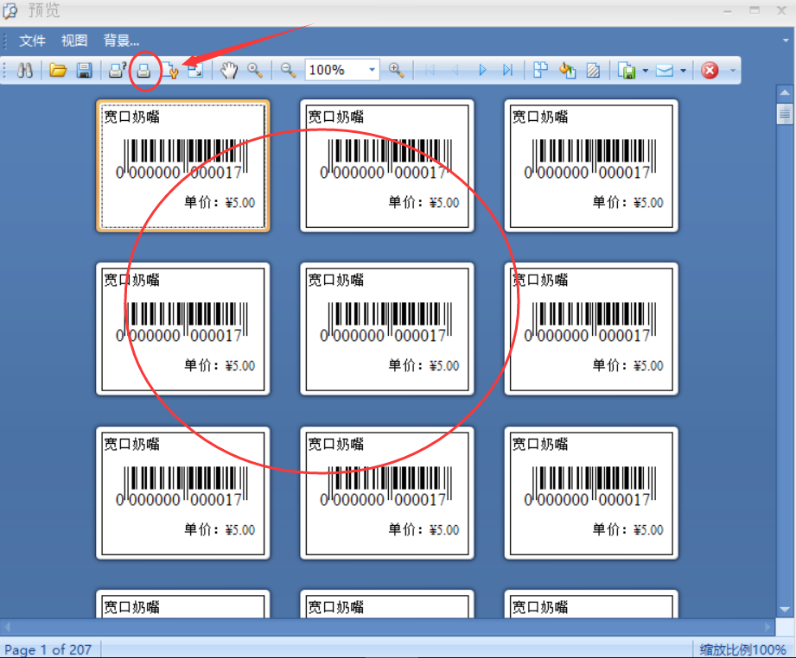
Task: Expand the 100% zoom level dropdown
Action: pyautogui.click(x=373, y=71)
